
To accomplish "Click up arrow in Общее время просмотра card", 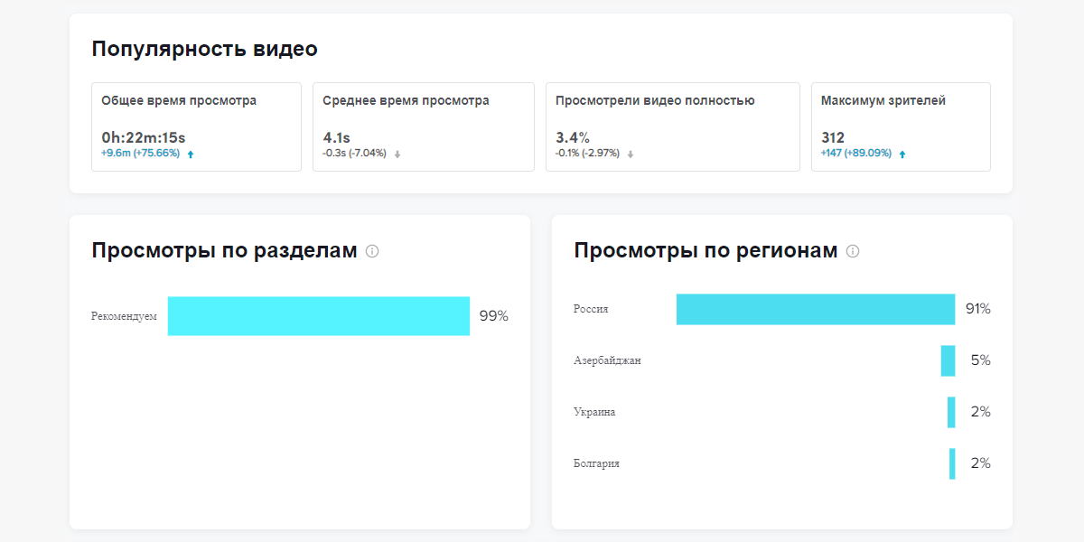I will pos(191,154).
